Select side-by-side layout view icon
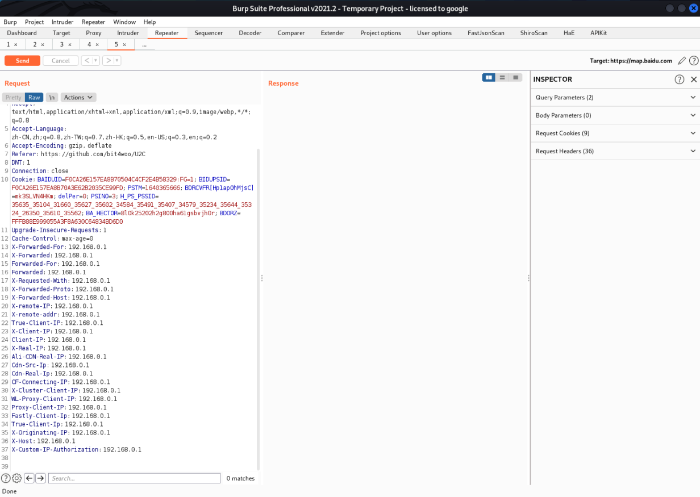The image size is (700, 497). coord(489,77)
